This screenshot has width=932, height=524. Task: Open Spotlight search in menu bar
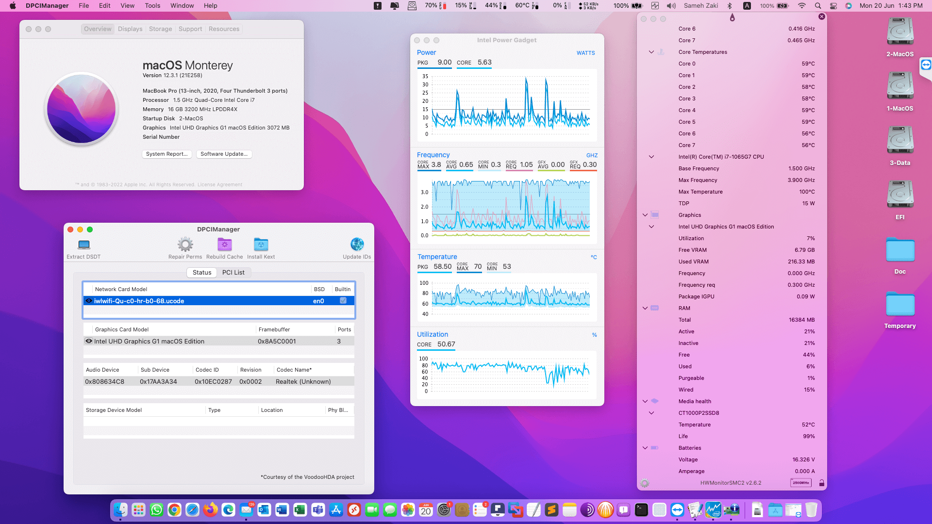tap(818, 6)
